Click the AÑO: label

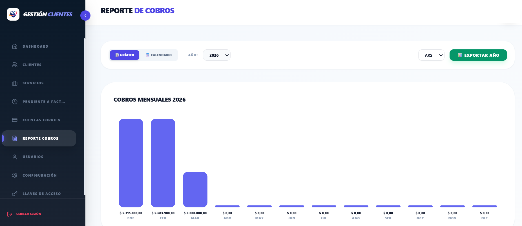point(193,55)
